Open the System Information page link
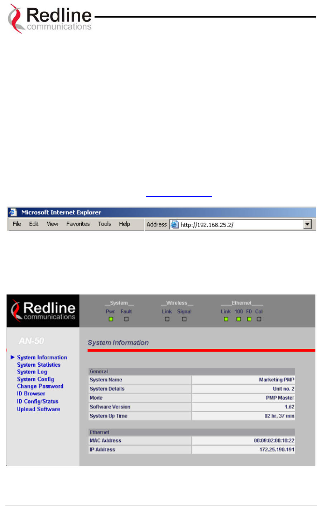The height and width of the screenshot is (506, 317). 42,358
